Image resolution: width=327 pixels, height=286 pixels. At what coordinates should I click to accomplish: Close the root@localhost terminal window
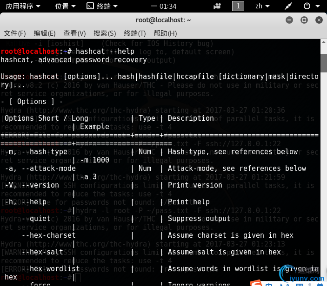[x=319, y=20]
